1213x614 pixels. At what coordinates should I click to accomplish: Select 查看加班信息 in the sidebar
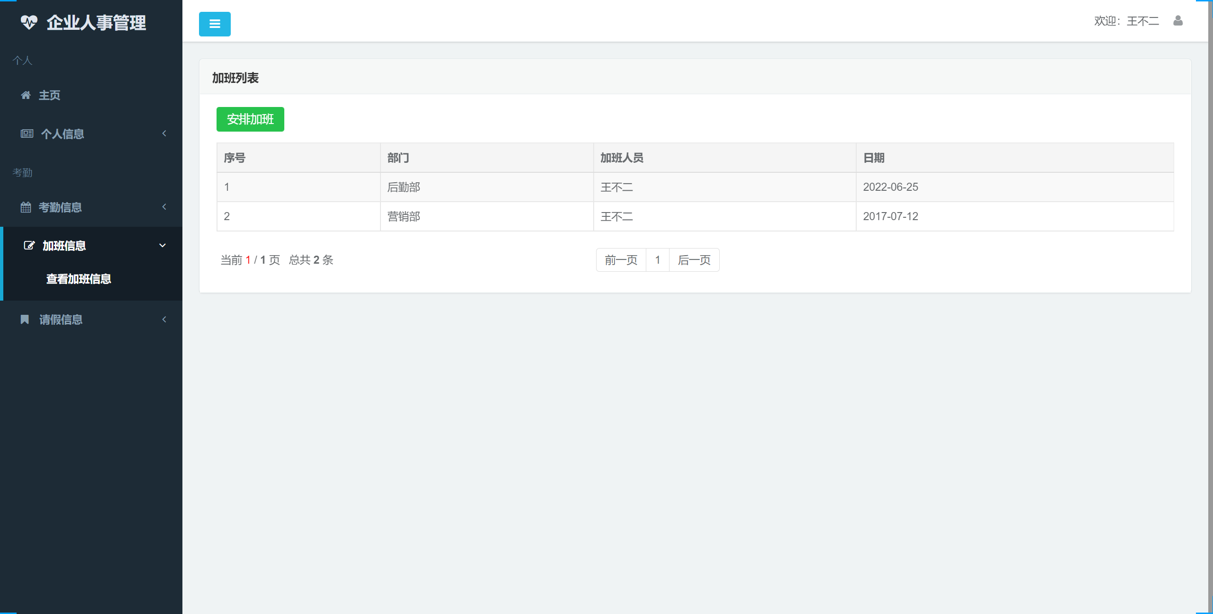click(x=78, y=279)
